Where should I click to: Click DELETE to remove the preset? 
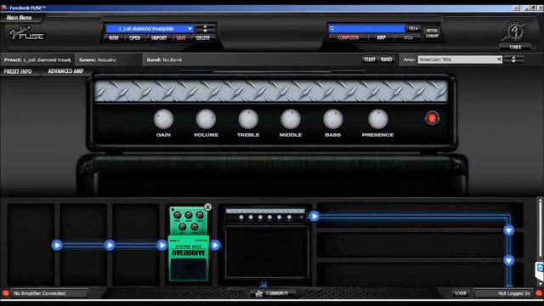(x=203, y=37)
